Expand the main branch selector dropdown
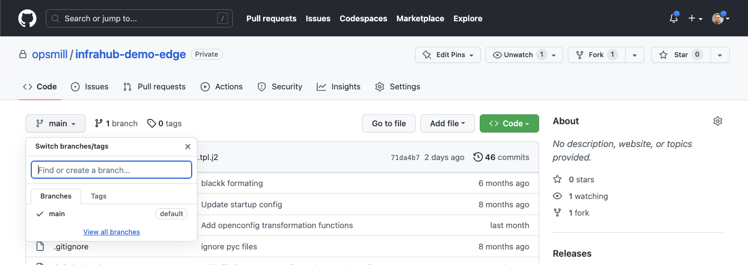Screen dimensions: 748x265 55,123
